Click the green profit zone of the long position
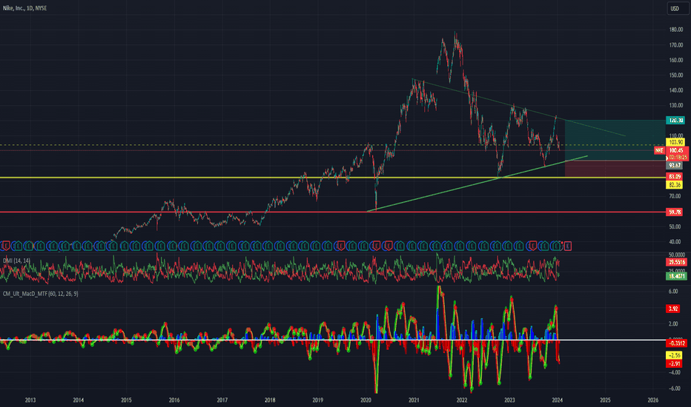The width and height of the screenshot is (691, 407). tap(615, 140)
